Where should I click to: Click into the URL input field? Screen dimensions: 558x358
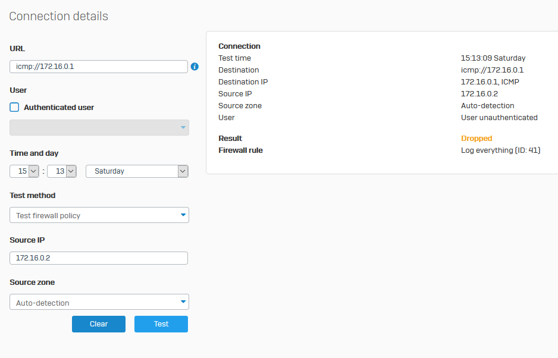pos(99,67)
